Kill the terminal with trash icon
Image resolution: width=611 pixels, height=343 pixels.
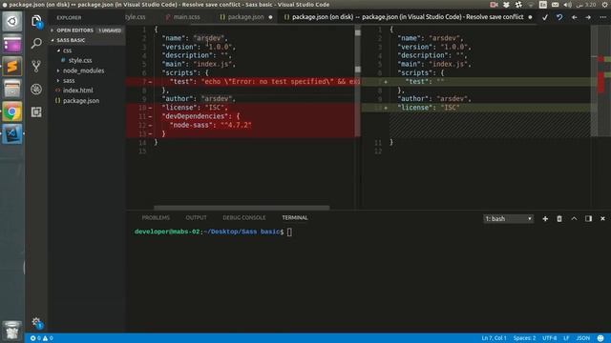(559, 218)
